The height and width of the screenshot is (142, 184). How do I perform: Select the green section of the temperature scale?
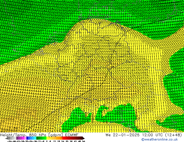click(41, 138)
